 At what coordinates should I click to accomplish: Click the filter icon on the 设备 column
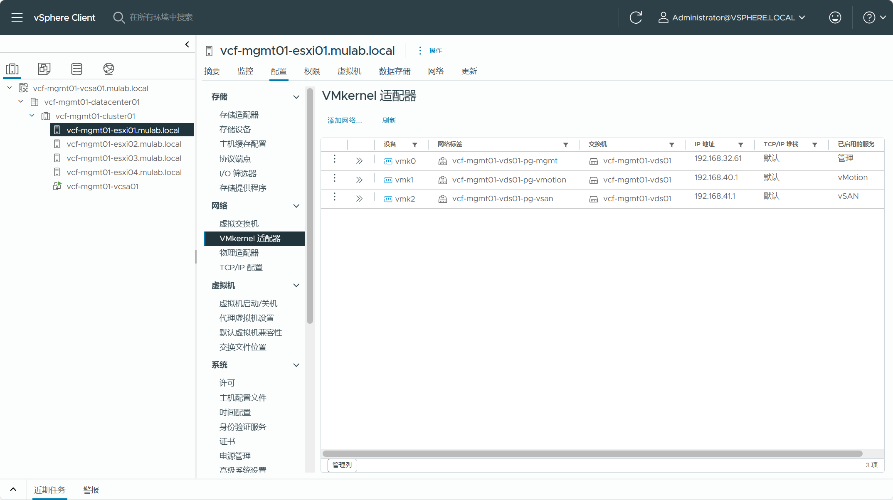point(414,145)
